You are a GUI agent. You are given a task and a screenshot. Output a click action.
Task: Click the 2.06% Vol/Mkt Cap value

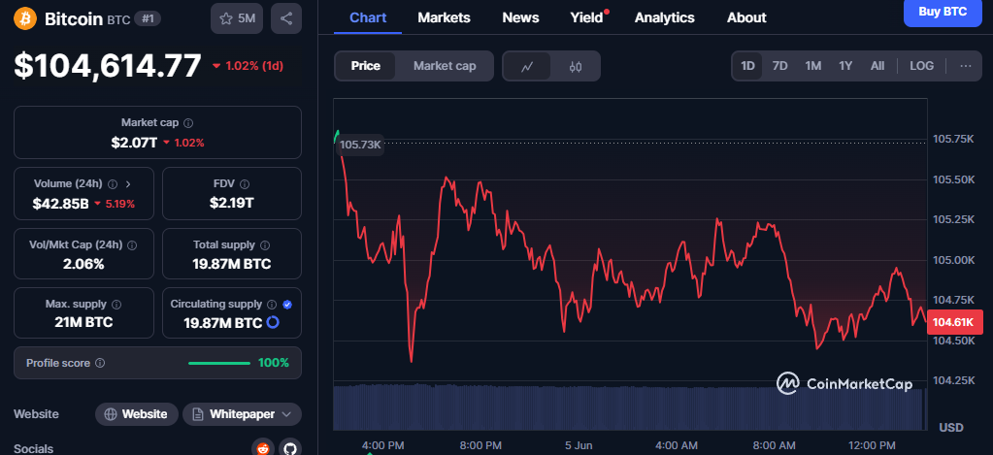tap(83, 264)
